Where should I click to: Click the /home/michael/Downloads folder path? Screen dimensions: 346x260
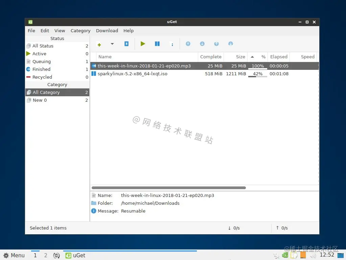click(x=150, y=203)
